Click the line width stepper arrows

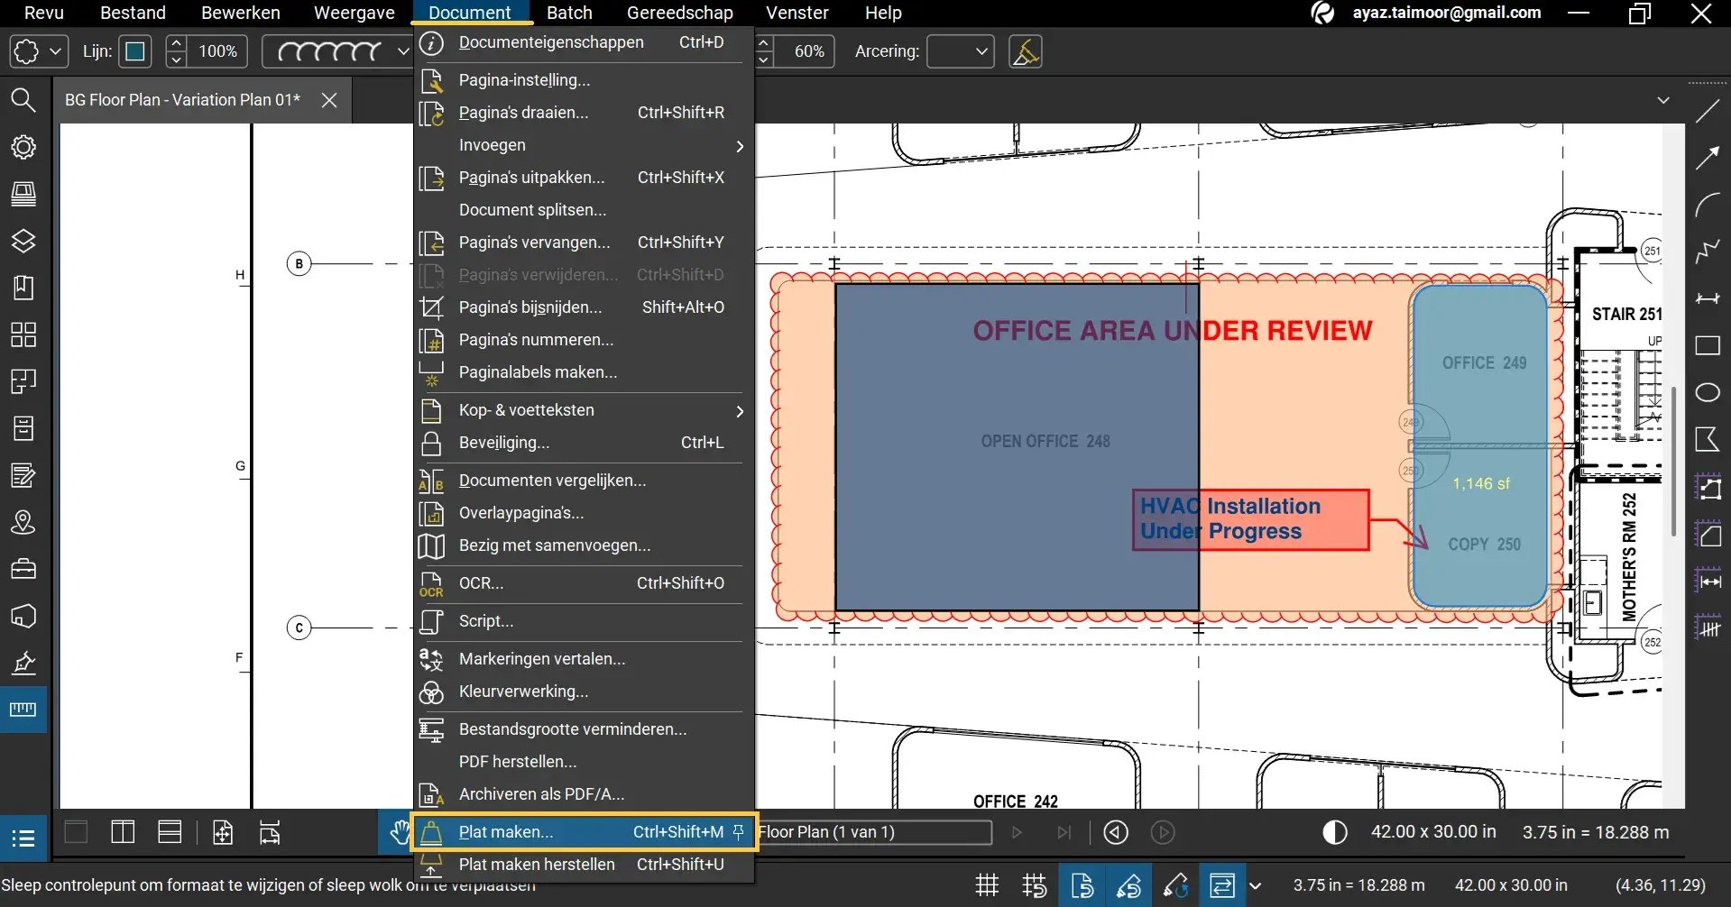[x=177, y=51]
